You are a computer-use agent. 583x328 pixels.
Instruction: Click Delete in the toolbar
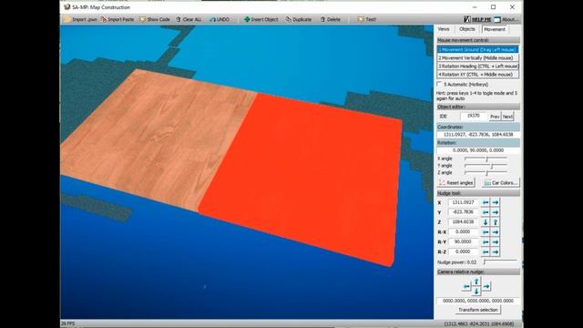[x=331, y=19]
